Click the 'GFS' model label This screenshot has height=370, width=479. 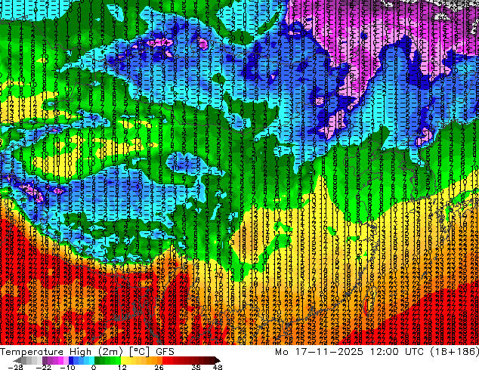click(165, 352)
